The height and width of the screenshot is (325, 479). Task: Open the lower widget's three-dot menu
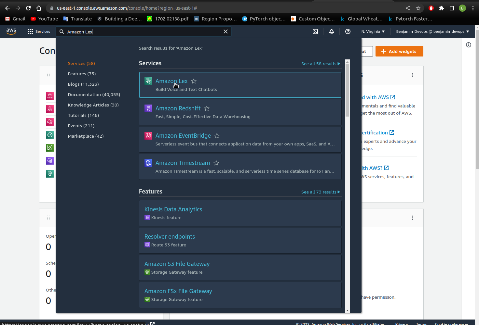coord(413,218)
